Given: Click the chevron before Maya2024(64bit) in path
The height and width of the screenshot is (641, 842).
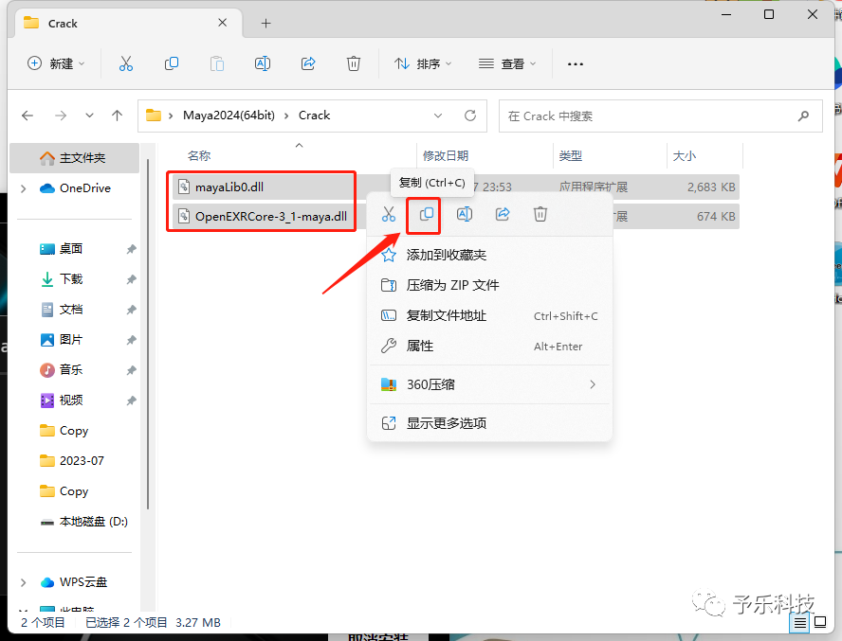Looking at the screenshot, I should click(x=171, y=116).
